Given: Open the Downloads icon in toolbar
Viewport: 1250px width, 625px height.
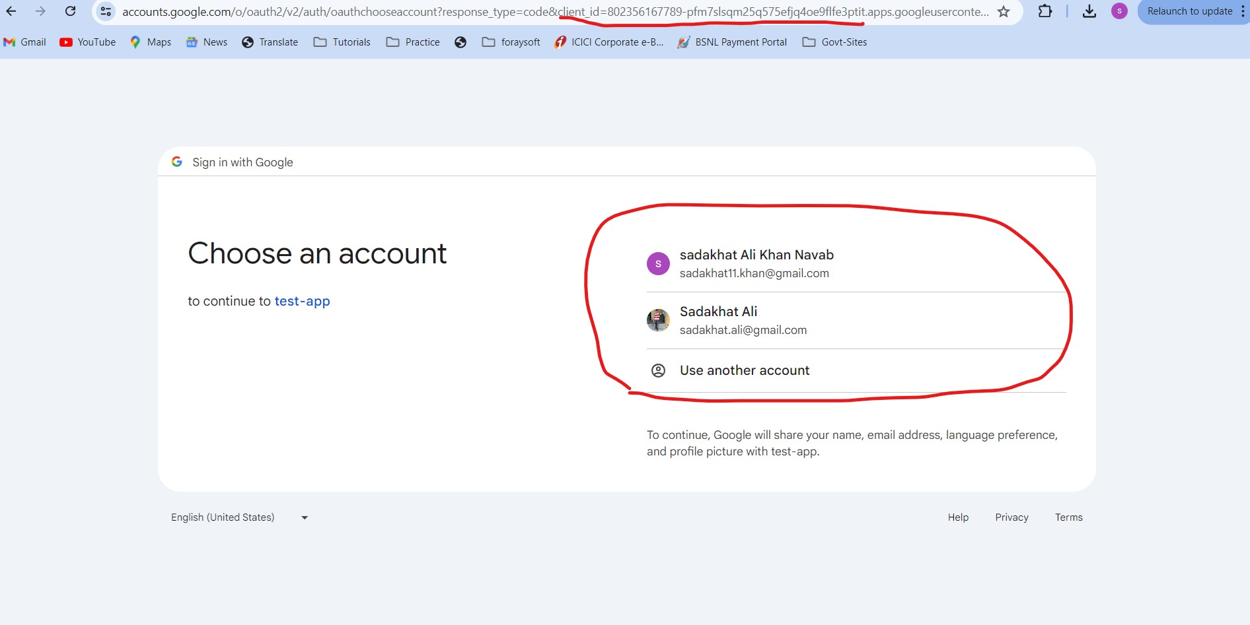Looking at the screenshot, I should click(1089, 11).
